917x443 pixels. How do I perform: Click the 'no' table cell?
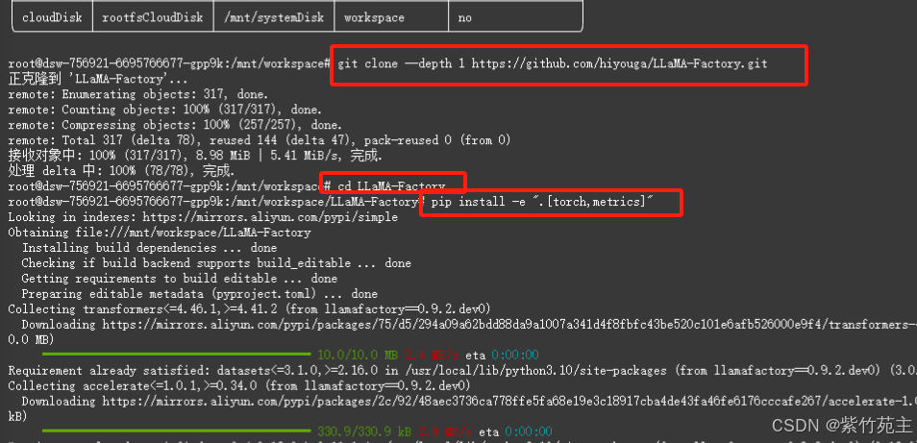click(515, 16)
